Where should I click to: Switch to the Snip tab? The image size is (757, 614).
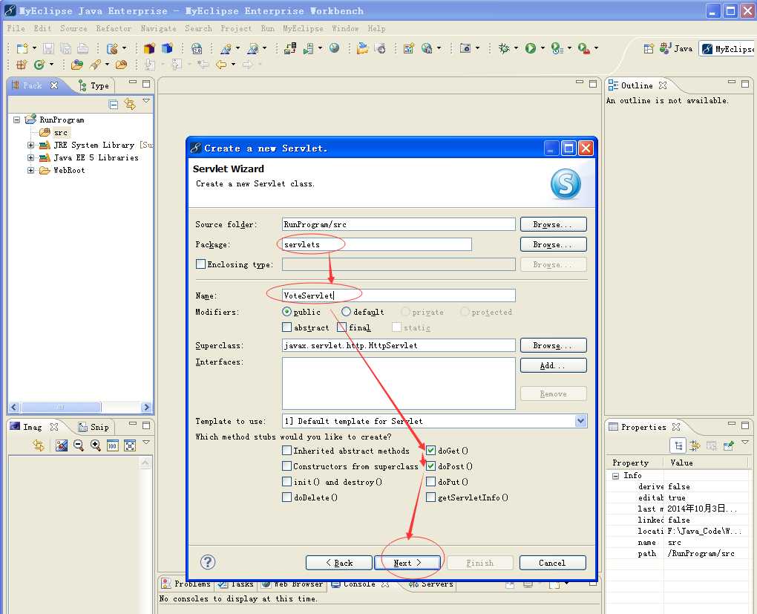coord(94,427)
